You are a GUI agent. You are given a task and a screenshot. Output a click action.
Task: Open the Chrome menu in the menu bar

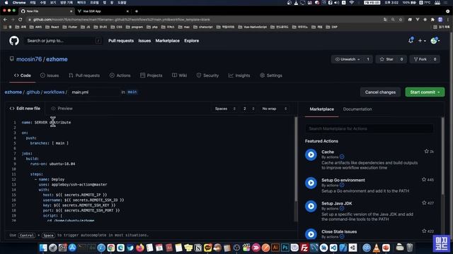click(x=19, y=3)
